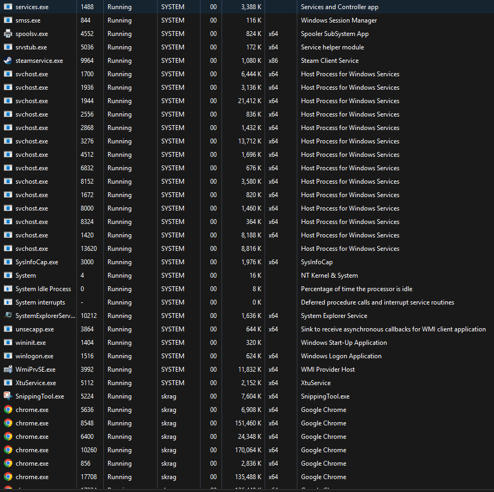Click PID 2868 in the svchost row

[87, 128]
